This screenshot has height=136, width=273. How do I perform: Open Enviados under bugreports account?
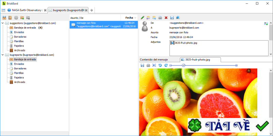pos(17,64)
